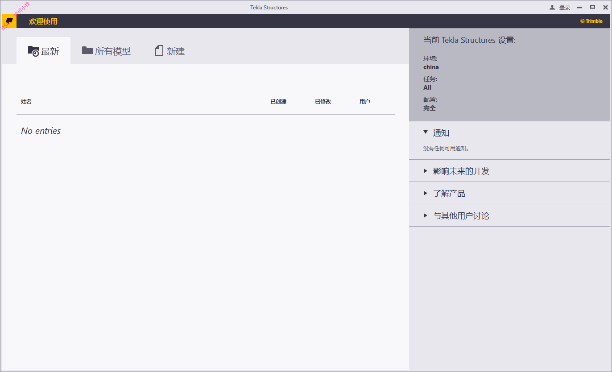Screen dimensions: 612x372
Task: Click the china environment value
Action: (431, 67)
